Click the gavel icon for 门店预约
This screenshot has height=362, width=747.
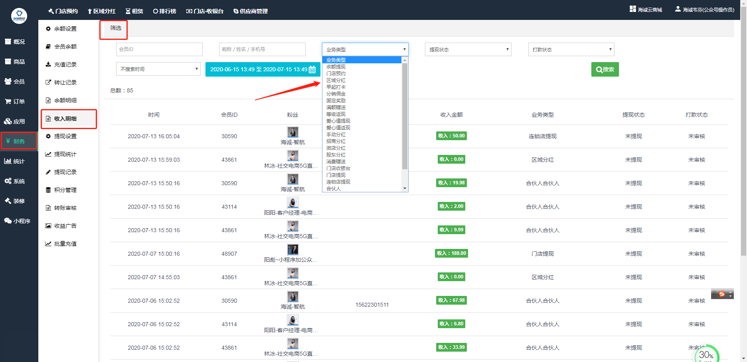coord(51,11)
